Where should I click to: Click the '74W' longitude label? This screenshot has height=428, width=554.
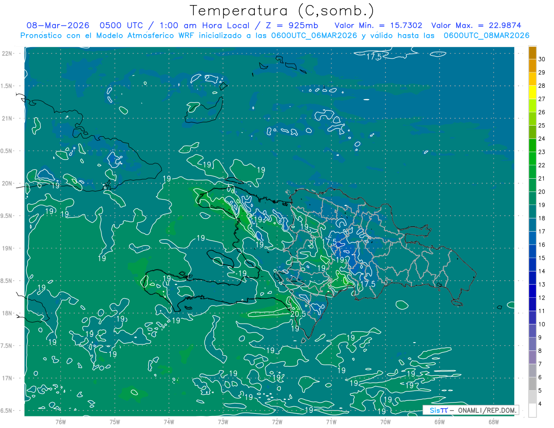point(169,422)
